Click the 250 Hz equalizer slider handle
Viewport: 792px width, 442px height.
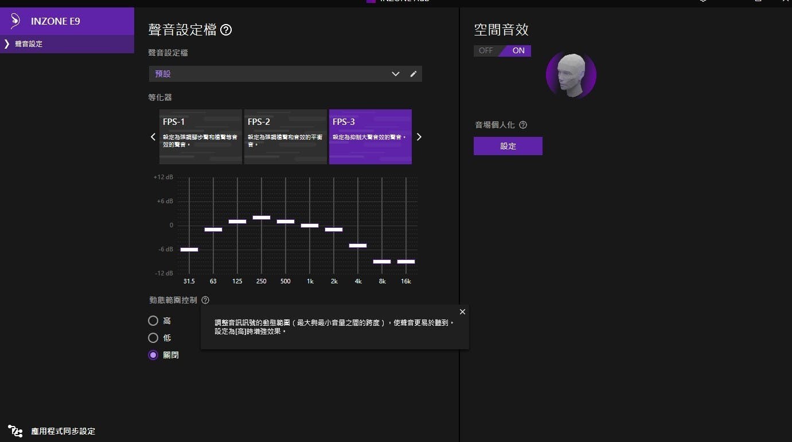tap(262, 218)
